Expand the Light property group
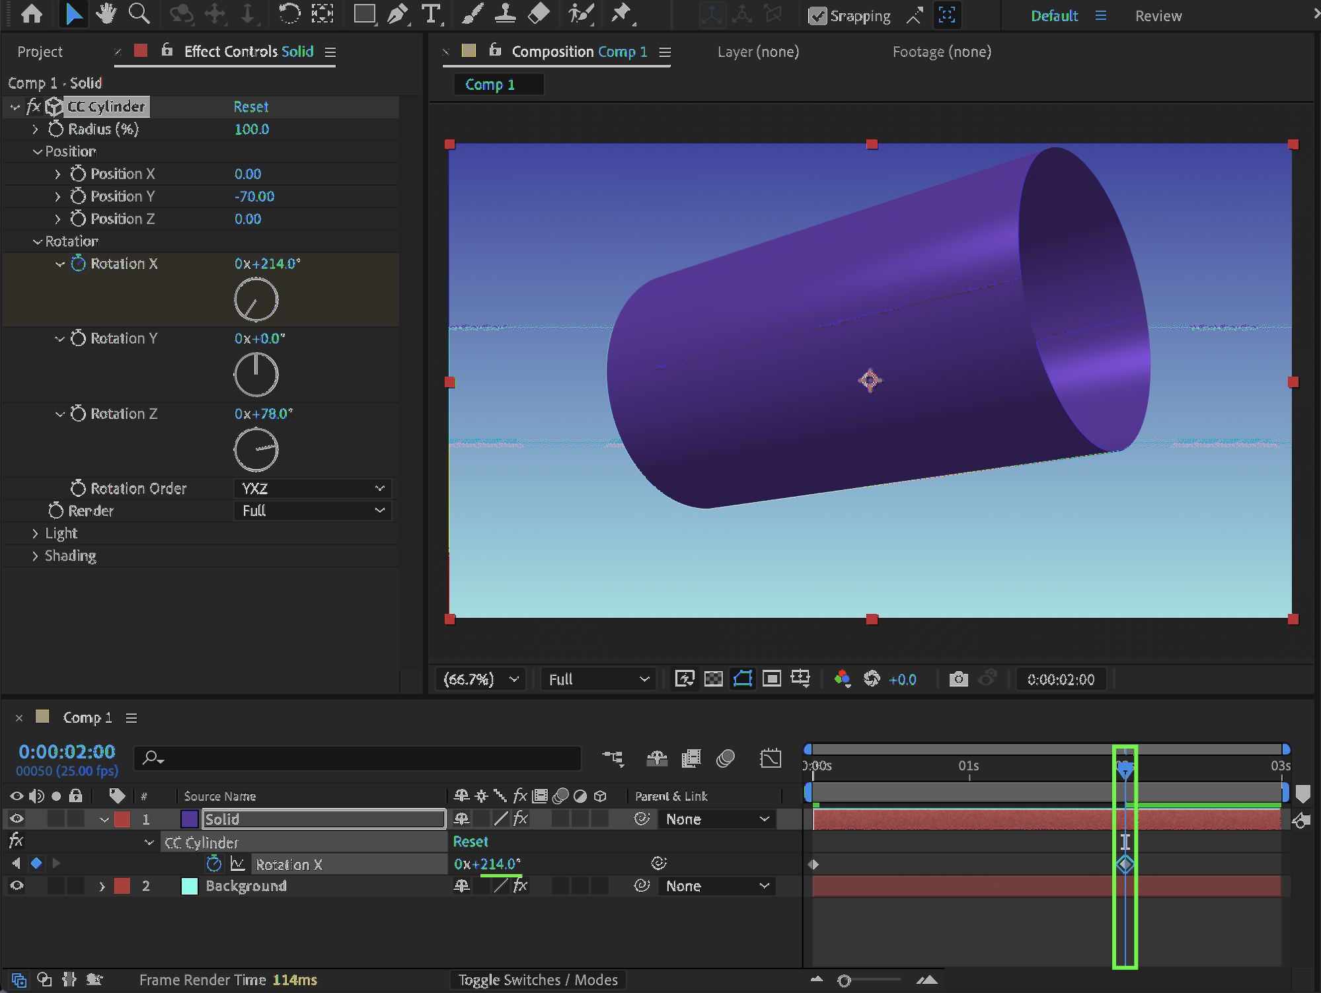This screenshot has height=993, width=1321. pos(35,533)
